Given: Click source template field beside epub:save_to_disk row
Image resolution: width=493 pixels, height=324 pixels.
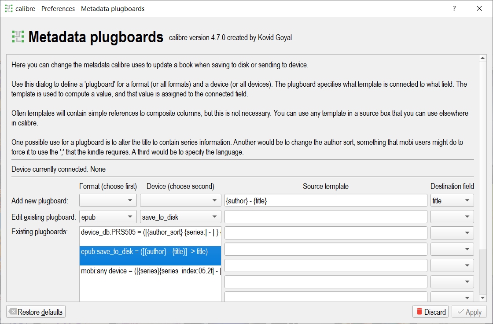Looking at the screenshot, I should (326, 250).
